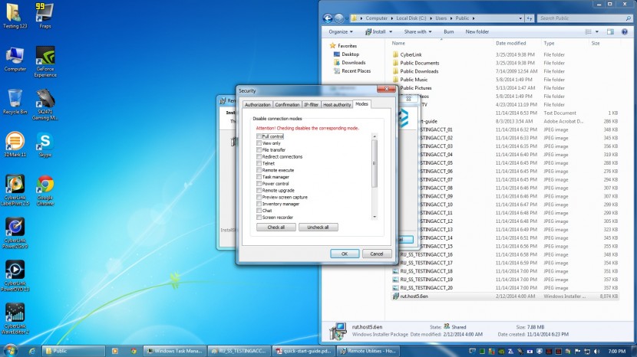Check the View only checkbox
Image resolution: width=637 pixels, height=357 pixels.
259,143
